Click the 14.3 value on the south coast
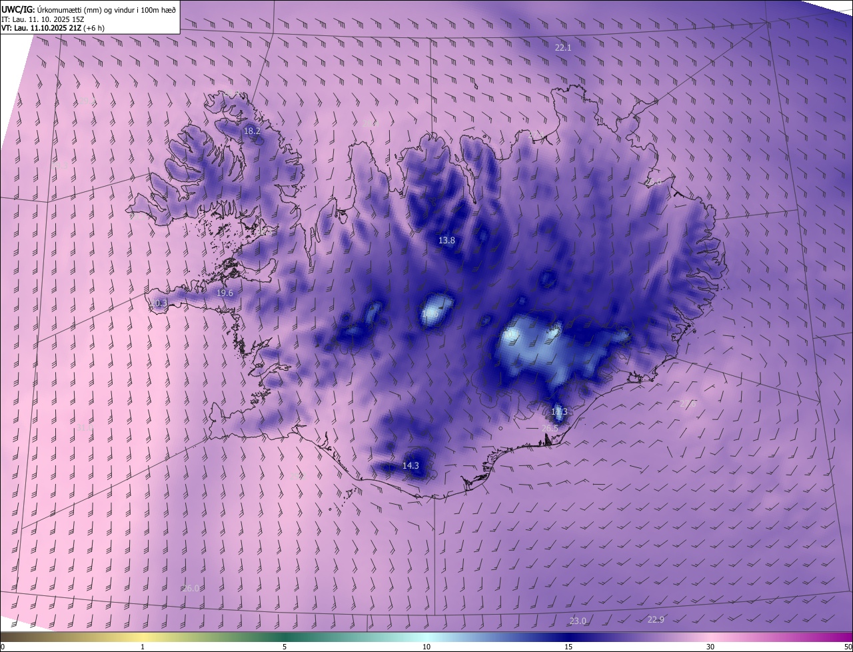This screenshot has height=652, width=853. click(x=411, y=466)
